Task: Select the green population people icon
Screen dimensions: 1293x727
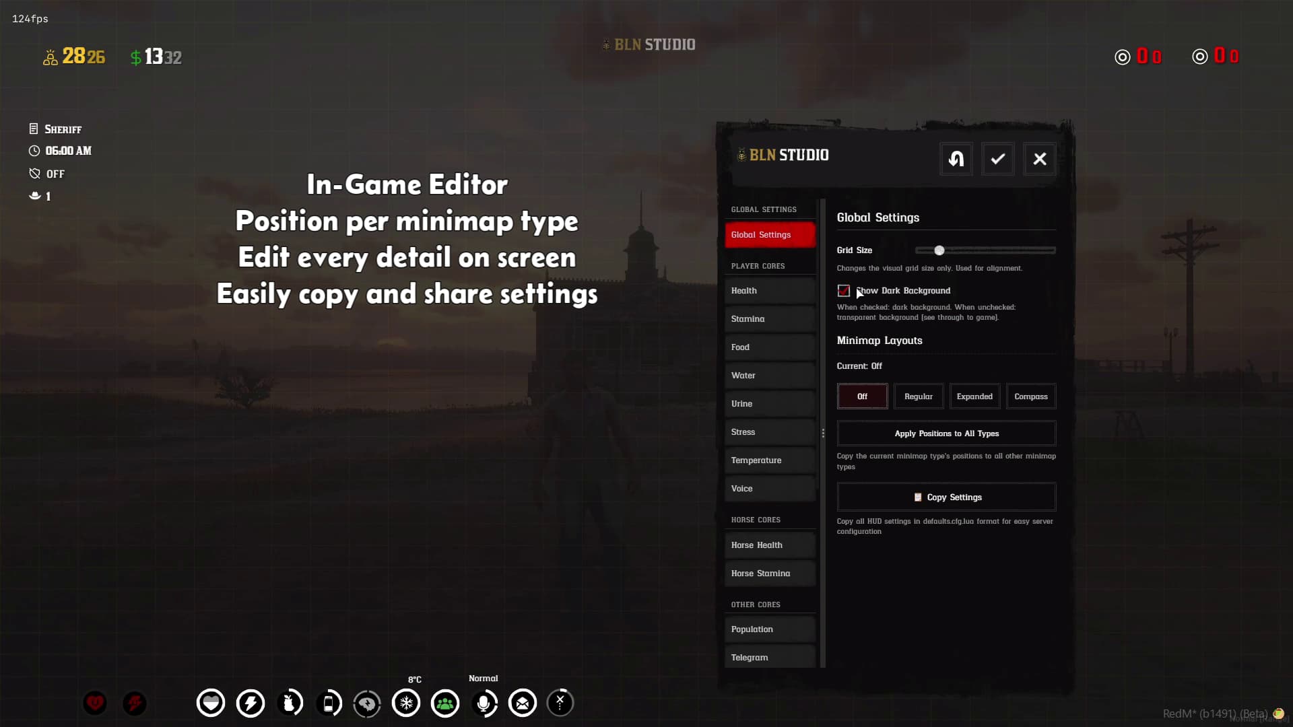Action: [x=445, y=703]
